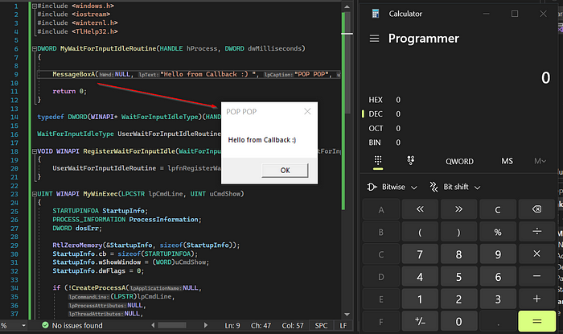Click the plus key in Calculator

coord(536,299)
